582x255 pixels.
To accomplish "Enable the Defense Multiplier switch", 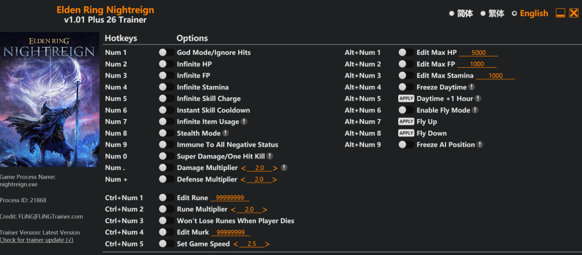I will (166, 179).
